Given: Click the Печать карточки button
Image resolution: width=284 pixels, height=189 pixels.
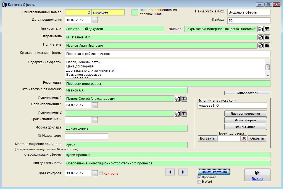Looking at the screenshot, I should click(x=214, y=172).
